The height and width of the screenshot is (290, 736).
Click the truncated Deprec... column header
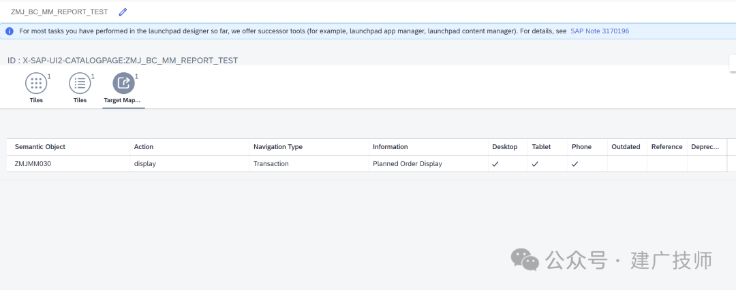pos(707,147)
